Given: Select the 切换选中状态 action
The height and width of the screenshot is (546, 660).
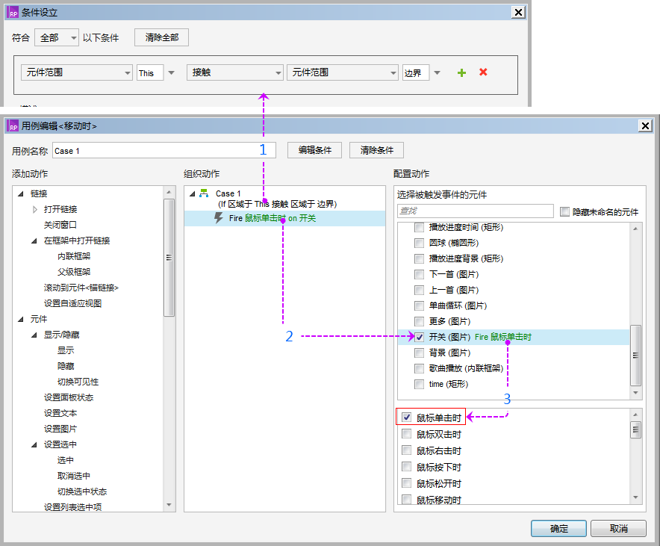Looking at the screenshot, I should click(82, 491).
